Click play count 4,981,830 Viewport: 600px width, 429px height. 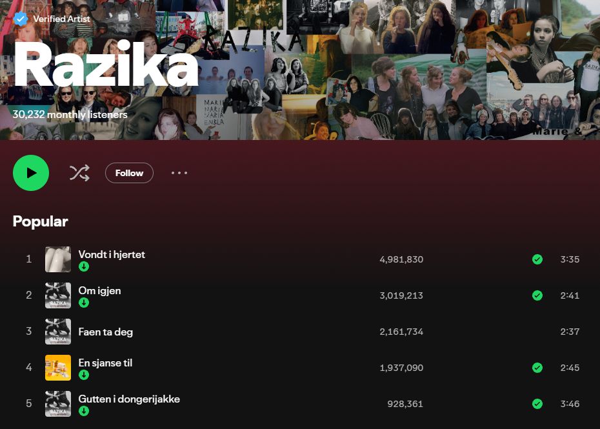pyautogui.click(x=401, y=259)
